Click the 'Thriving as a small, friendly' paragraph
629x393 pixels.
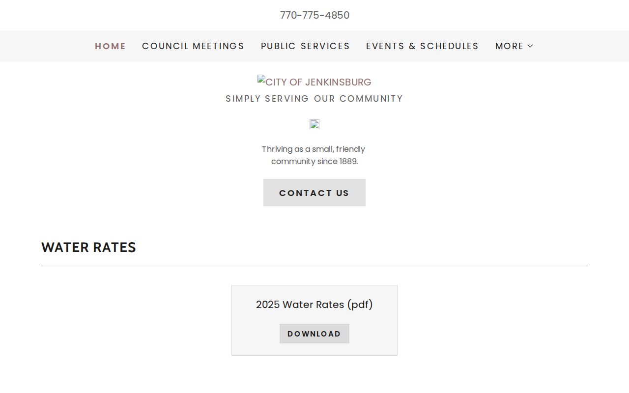click(x=314, y=149)
